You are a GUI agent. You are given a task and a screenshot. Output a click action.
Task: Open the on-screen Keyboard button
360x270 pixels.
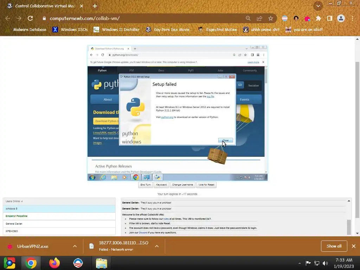(x=161, y=185)
